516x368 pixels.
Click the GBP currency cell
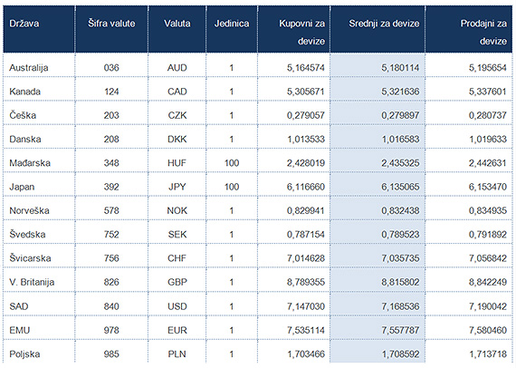click(177, 282)
